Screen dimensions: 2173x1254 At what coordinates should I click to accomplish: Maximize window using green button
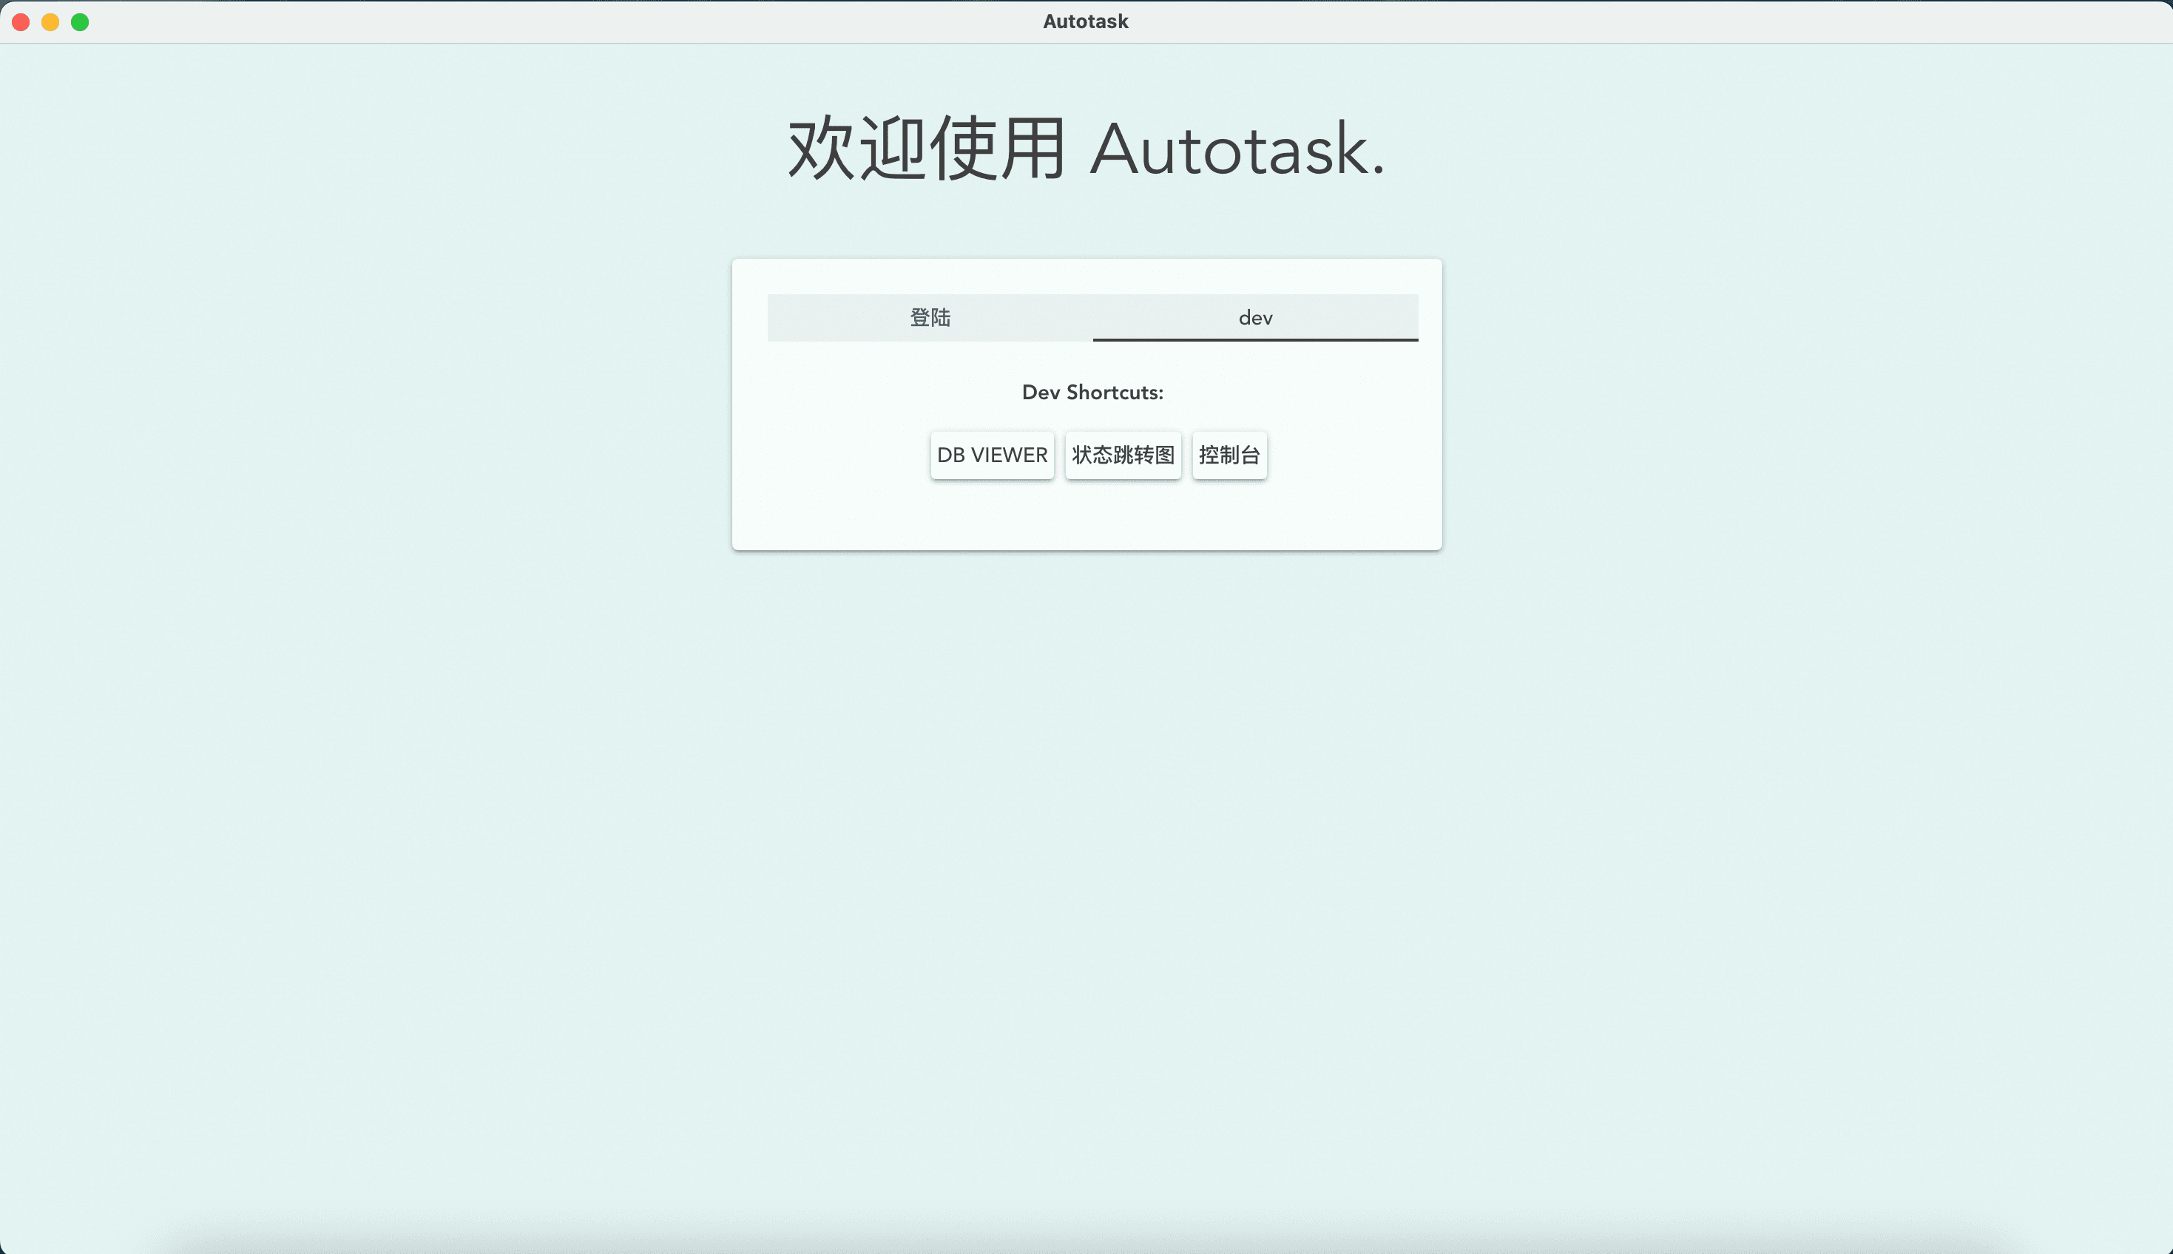click(80, 21)
